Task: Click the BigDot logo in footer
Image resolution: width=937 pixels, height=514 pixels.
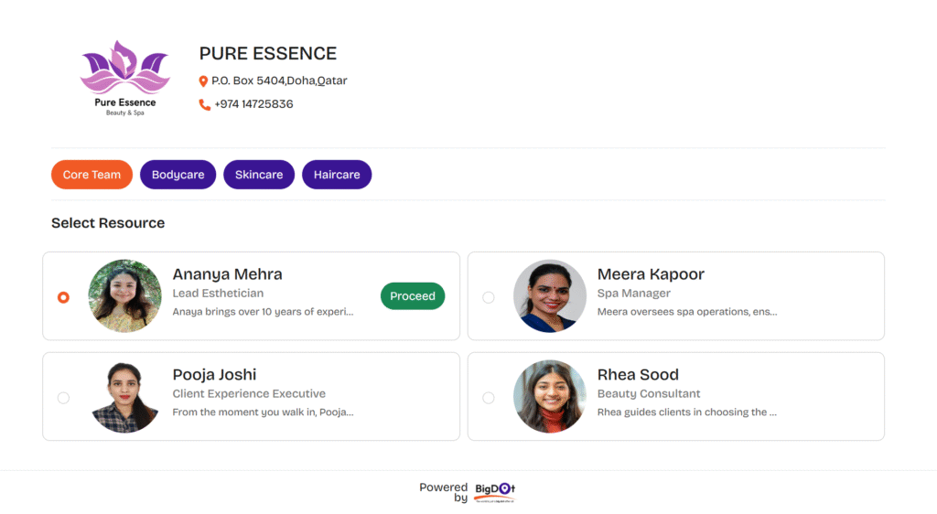Action: click(x=495, y=491)
